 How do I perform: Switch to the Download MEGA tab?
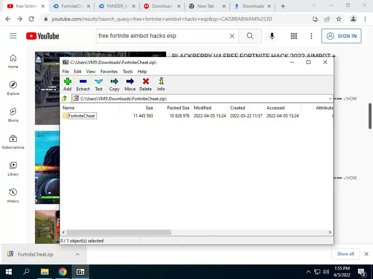coord(162,6)
